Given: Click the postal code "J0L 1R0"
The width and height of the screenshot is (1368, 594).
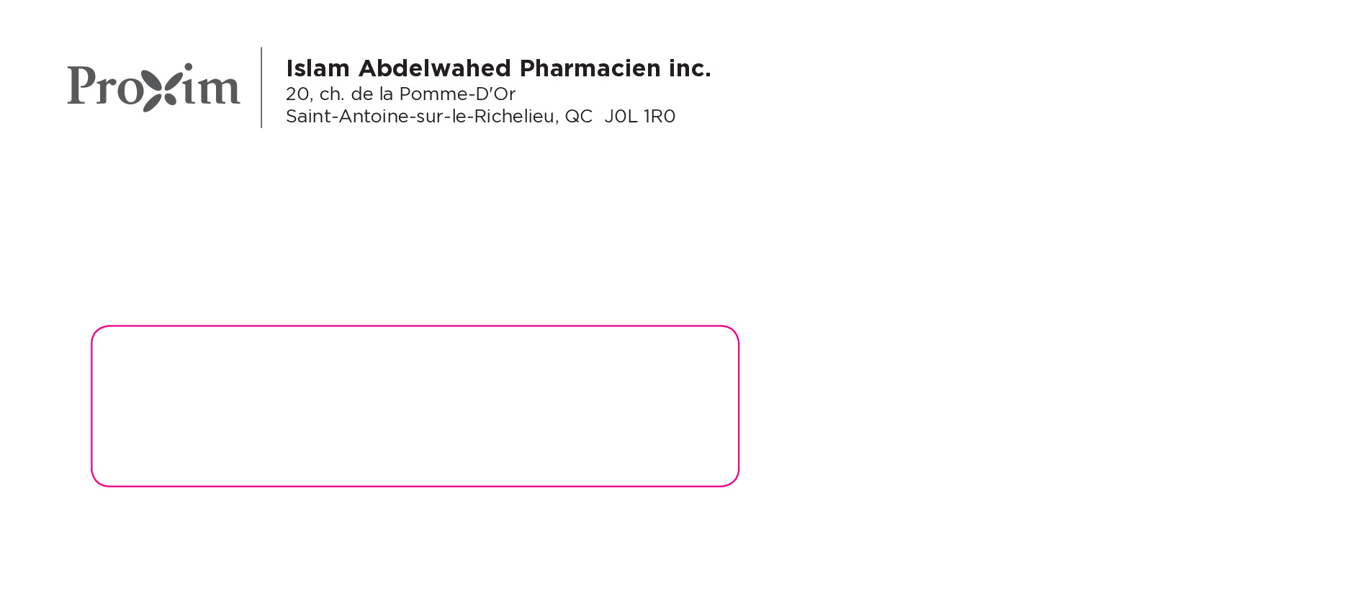Looking at the screenshot, I should pyautogui.click(x=639, y=117).
